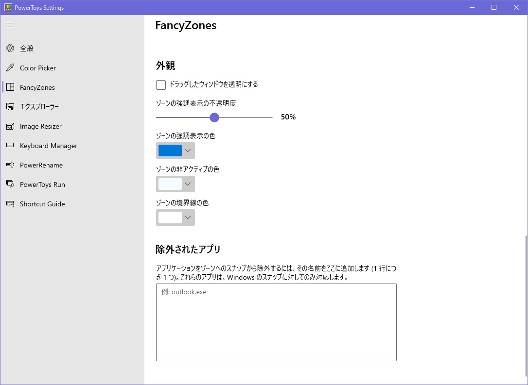Minimize the PowerToys Settings window
This screenshot has width=528, height=385.
tap(472, 7)
